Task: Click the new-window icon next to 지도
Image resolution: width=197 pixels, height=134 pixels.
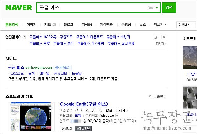Action: (x=54, y=25)
